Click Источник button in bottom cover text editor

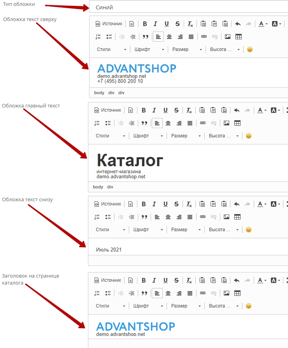(x=108, y=204)
